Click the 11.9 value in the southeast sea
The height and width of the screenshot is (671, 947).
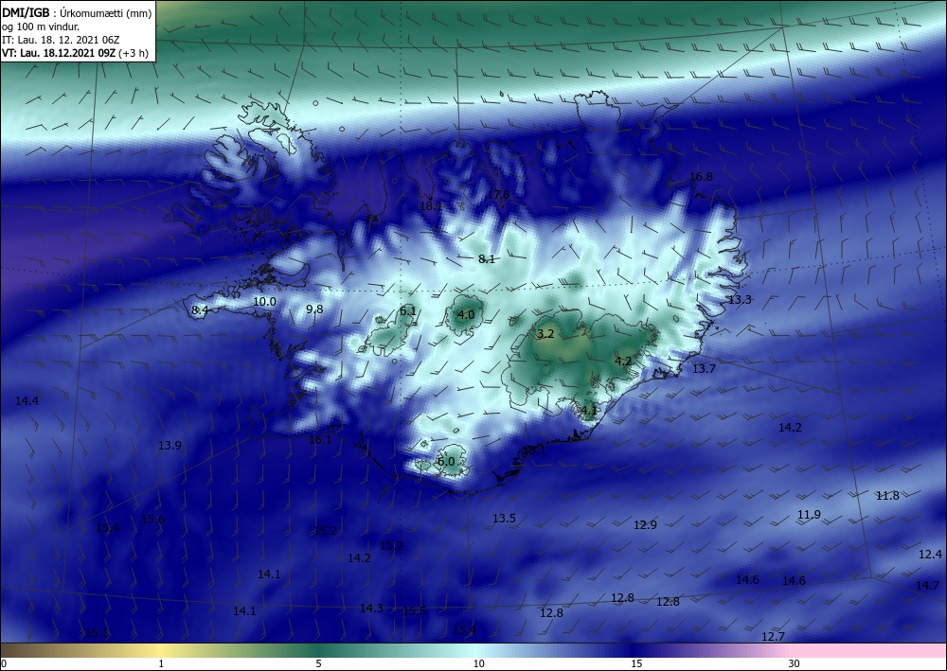[810, 515]
